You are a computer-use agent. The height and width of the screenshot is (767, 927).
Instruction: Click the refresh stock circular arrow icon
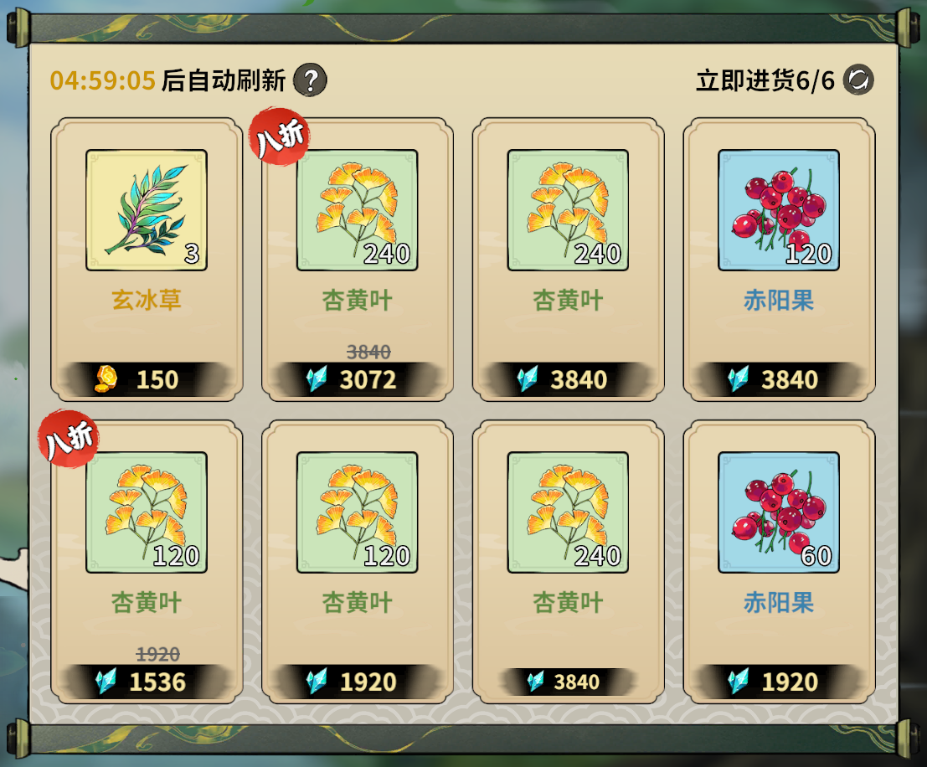click(858, 80)
